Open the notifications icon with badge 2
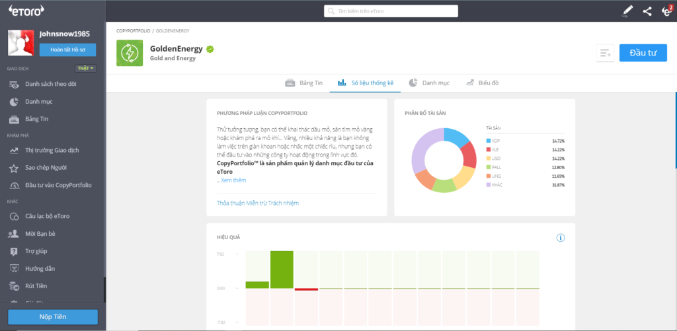The image size is (677, 331). click(x=667, y=11)
